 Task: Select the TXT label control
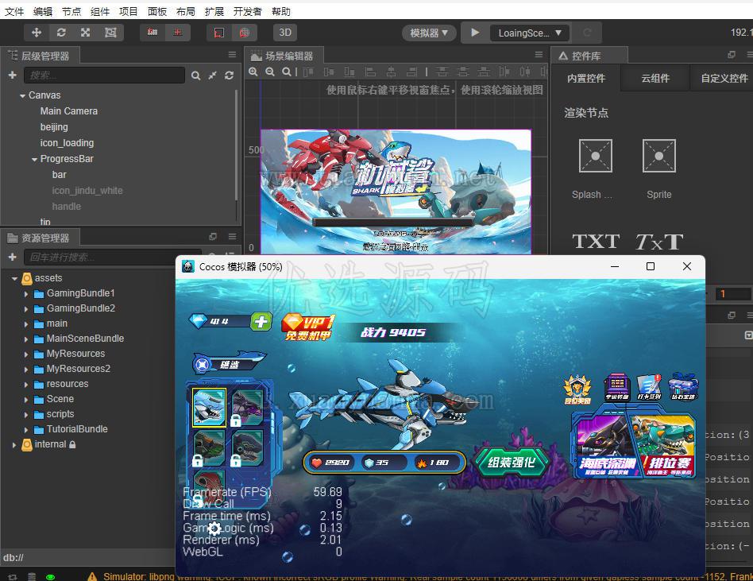click(596, 242)
